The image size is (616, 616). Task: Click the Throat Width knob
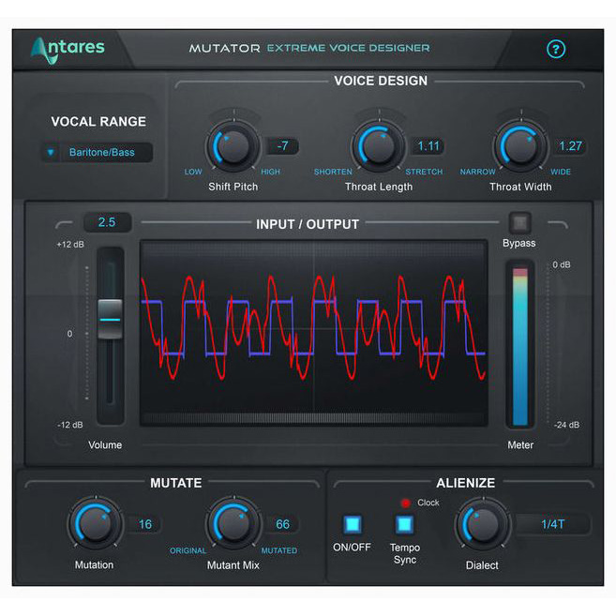pyautogui.click(x=521, y=146)
